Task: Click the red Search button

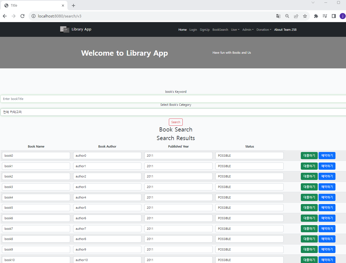Action: (176, 122)
